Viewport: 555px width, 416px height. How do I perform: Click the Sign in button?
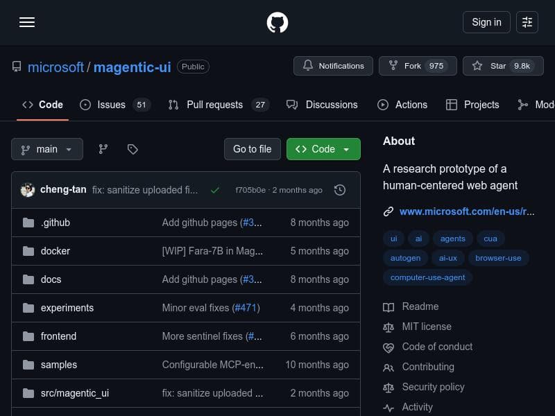(x=486, y=22)
